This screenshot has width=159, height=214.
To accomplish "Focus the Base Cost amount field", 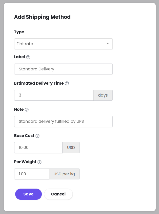I will point(38,148).
